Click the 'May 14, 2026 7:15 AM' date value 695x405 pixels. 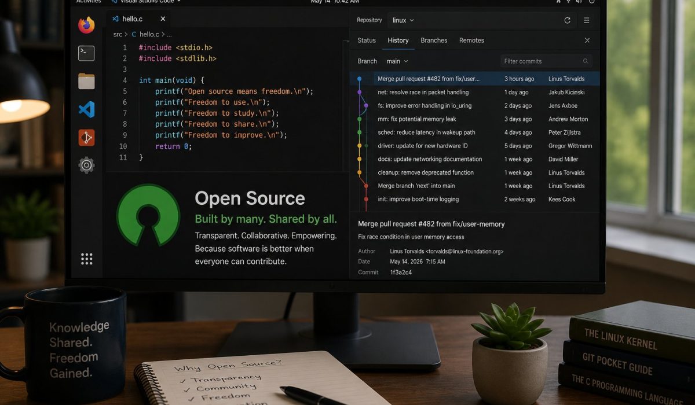click(x=418, y=262)
